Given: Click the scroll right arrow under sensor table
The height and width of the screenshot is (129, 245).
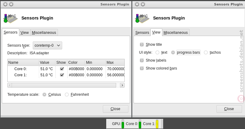Looking at the screenshot, I should point(122,85).
